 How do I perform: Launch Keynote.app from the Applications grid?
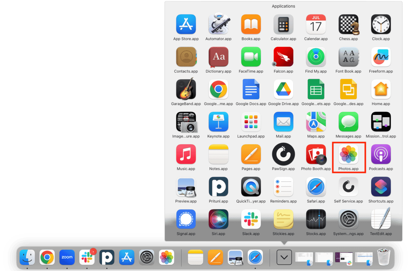pos(218,122)
